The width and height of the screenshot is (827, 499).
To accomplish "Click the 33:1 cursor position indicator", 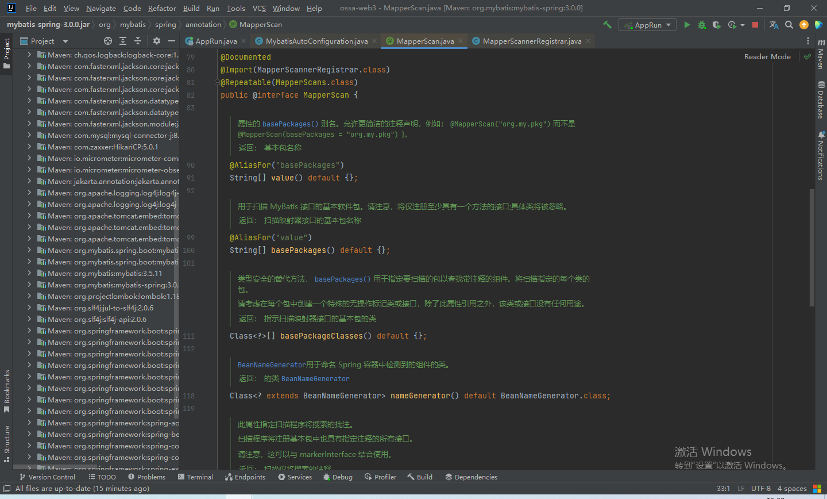I will tap(724, 489).
